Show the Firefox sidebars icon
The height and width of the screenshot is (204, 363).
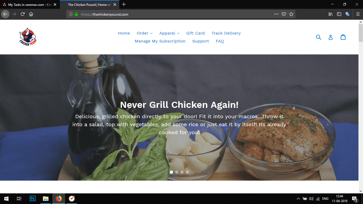click(339, 14)
